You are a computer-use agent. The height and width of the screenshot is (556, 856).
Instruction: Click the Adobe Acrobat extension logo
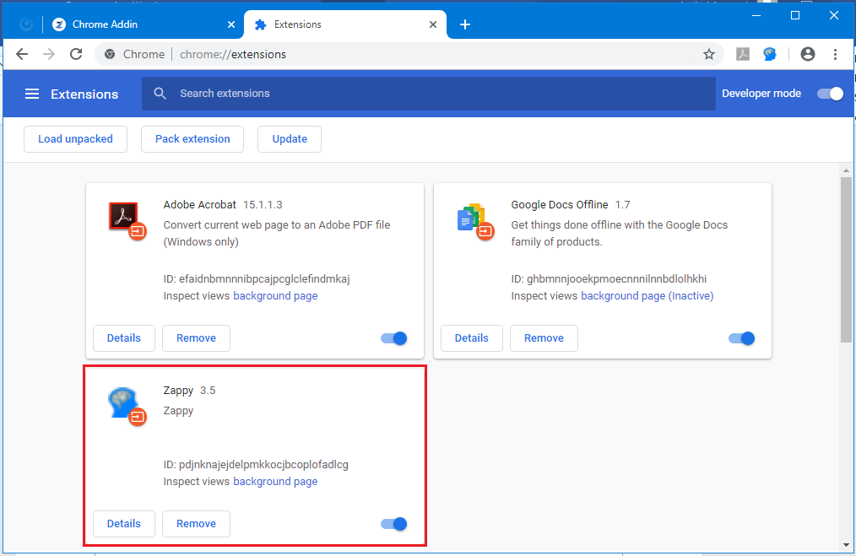pyautogui.click(x=127, y=219)
